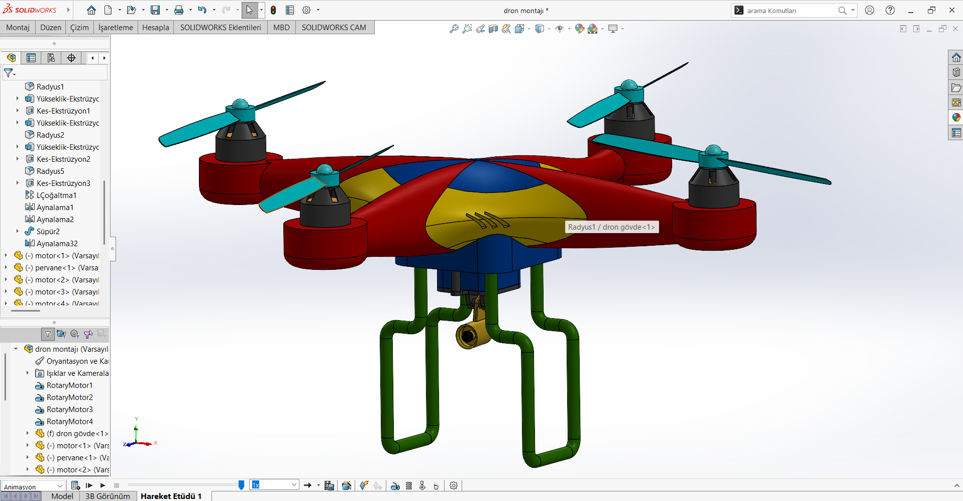Expand Süpür2 feature in tree
The height and width of the screenshot is (501, 963).
[x=17, y=231]
